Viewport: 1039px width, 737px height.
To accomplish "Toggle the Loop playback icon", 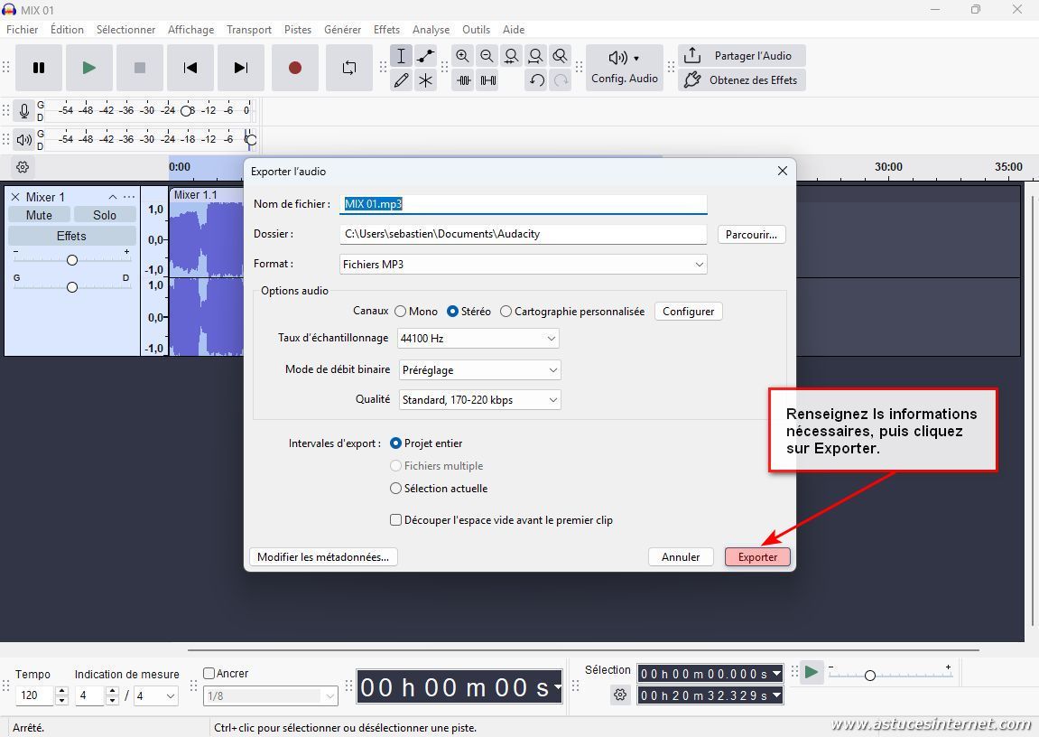I will [x=348, y=68].
